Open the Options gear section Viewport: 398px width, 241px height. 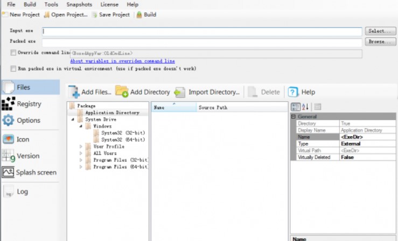pos(28,120)
